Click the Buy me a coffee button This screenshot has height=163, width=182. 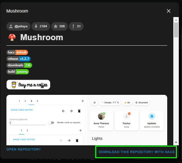click(x=28, y=85)
